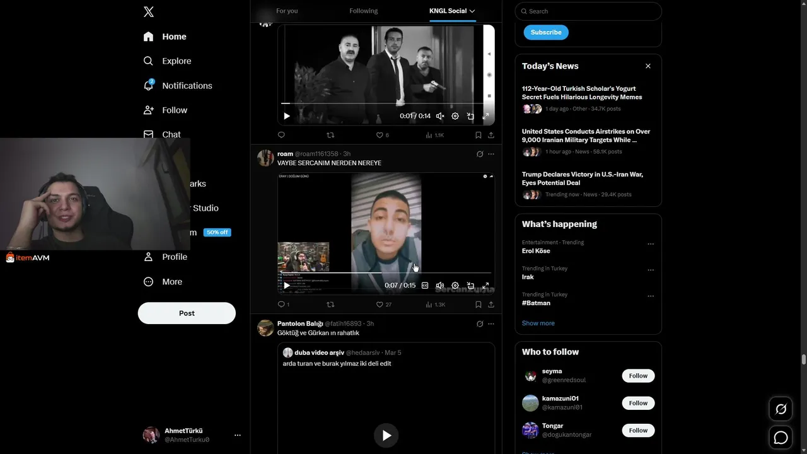Switch to the For you tab
Viewport: 807px width, 454px height.
(x=287, y=11)
